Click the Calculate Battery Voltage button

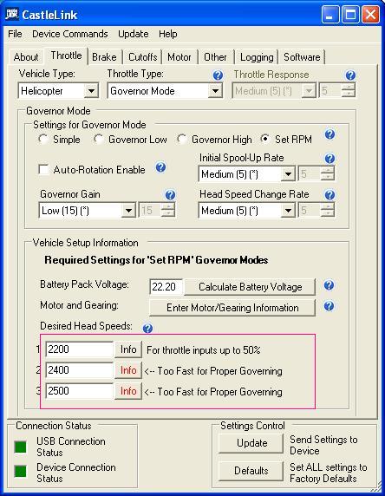(250, 287)
